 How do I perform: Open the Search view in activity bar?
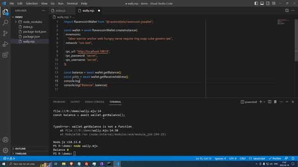tap(5, 23)
